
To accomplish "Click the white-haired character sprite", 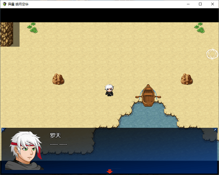I will (109, 90).
